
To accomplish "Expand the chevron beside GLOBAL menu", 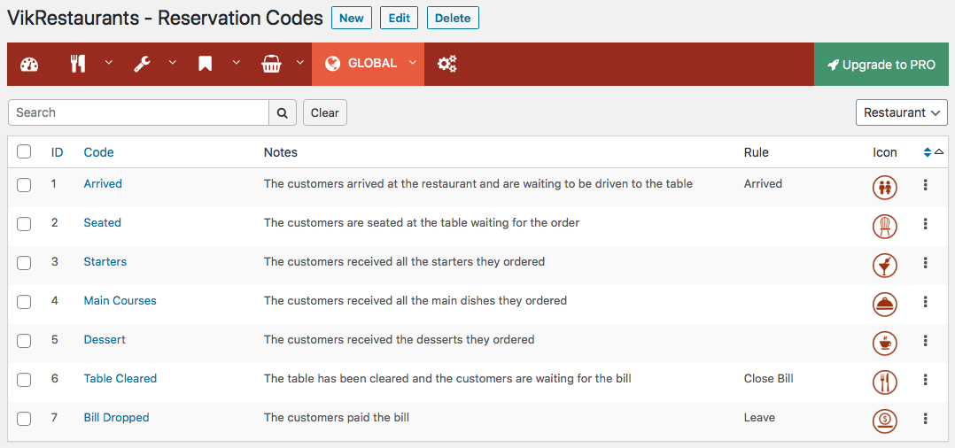I will click(x=412, y=62).
